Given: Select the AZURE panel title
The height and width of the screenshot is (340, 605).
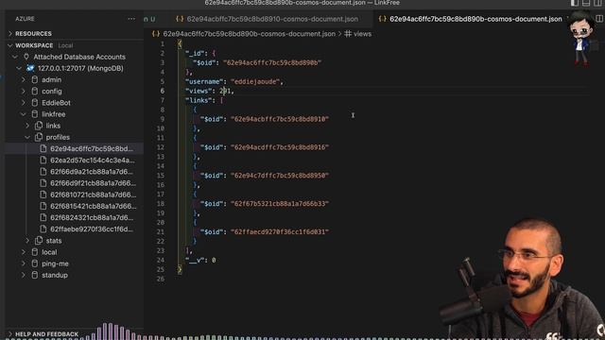Looking at the screenshot, I should coord(25,19).
